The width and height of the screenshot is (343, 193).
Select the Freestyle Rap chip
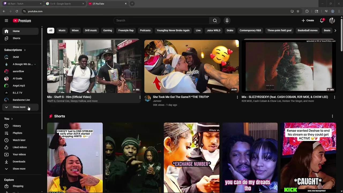coord(126,30)
